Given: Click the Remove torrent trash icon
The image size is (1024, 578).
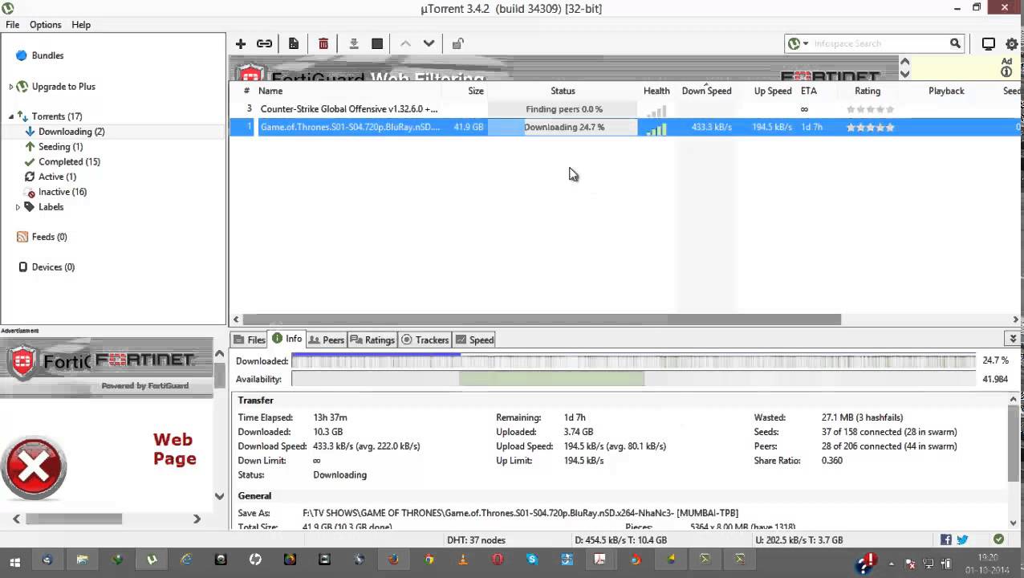Looking at the screenshot, I should click(x=323, y=43).
